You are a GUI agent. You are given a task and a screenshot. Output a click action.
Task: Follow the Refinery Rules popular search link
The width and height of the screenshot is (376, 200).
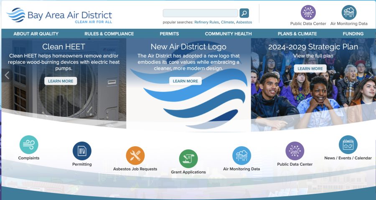[x=206, y=22]
